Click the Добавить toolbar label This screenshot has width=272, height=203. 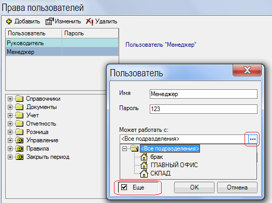(27, 21)
